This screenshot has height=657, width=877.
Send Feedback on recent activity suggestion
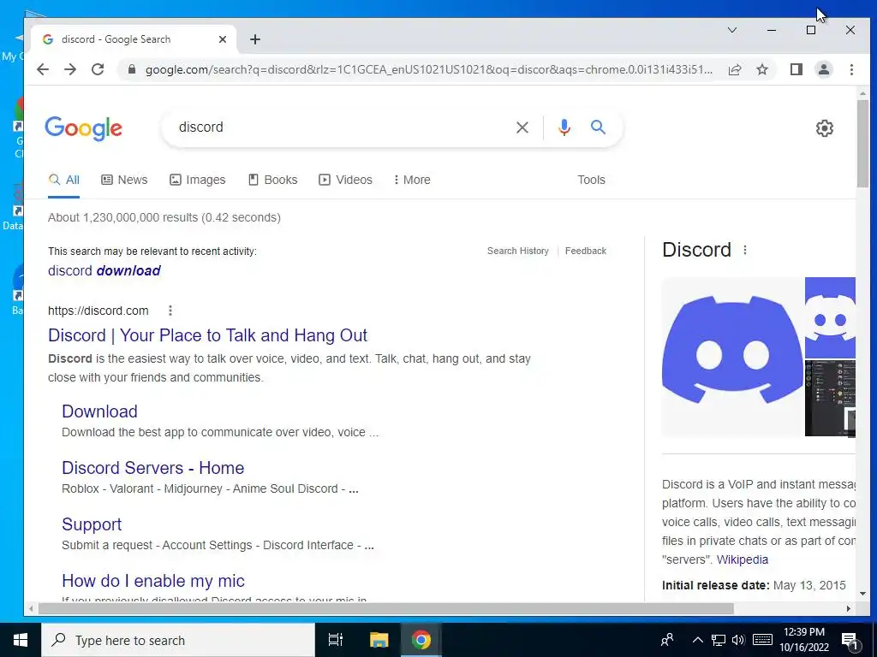[x=586, y=251]
